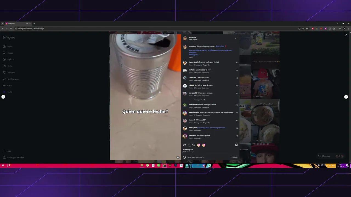This screenshot has width=351, height=197.
Task: Like pabloacr07's Colabora pe causaaa comment
Action: pyautogui.click(x=237, y=94)
